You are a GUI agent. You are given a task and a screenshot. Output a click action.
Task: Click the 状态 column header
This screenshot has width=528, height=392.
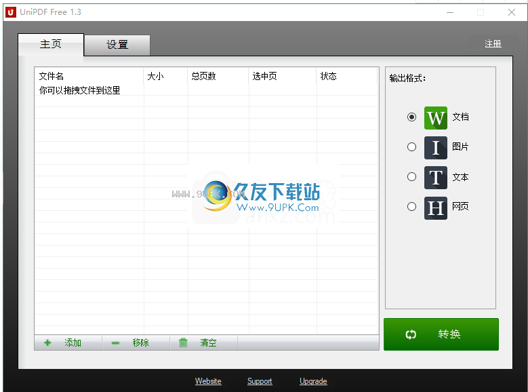[346, 76]
